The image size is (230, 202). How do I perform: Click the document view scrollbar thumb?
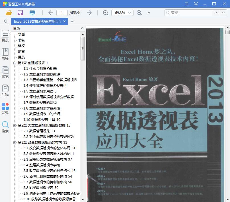(227, 32)
